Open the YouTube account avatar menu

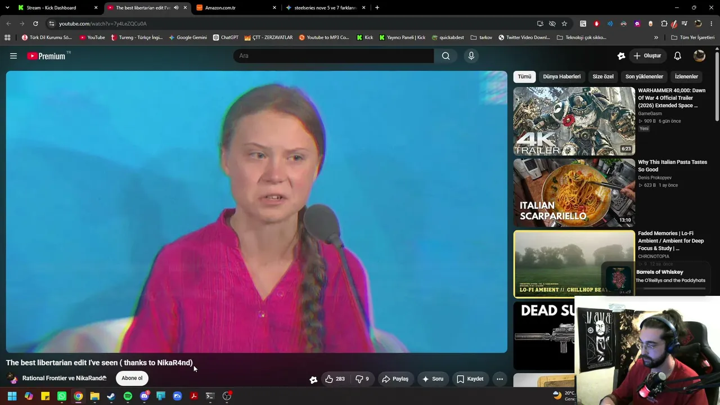pyautogui.click(x=699, y=56)
